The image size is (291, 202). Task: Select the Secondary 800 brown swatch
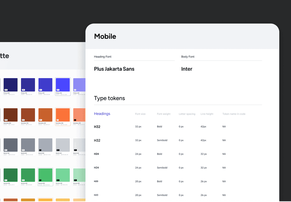(11, 115)
